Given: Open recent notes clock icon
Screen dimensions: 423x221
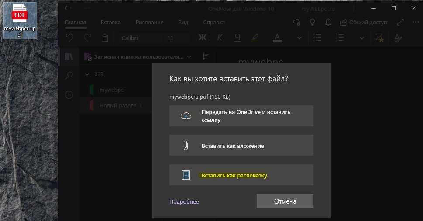Looking at the screenshot, I should (69, 95).
